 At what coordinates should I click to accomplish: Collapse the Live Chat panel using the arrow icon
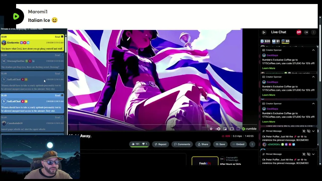coord(264,32)
